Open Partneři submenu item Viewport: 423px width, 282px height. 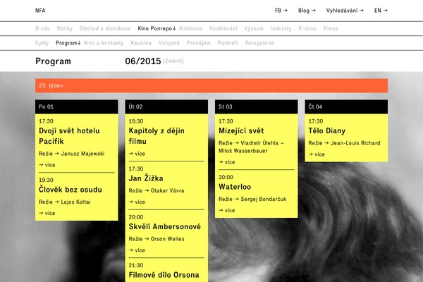point(228,43)
